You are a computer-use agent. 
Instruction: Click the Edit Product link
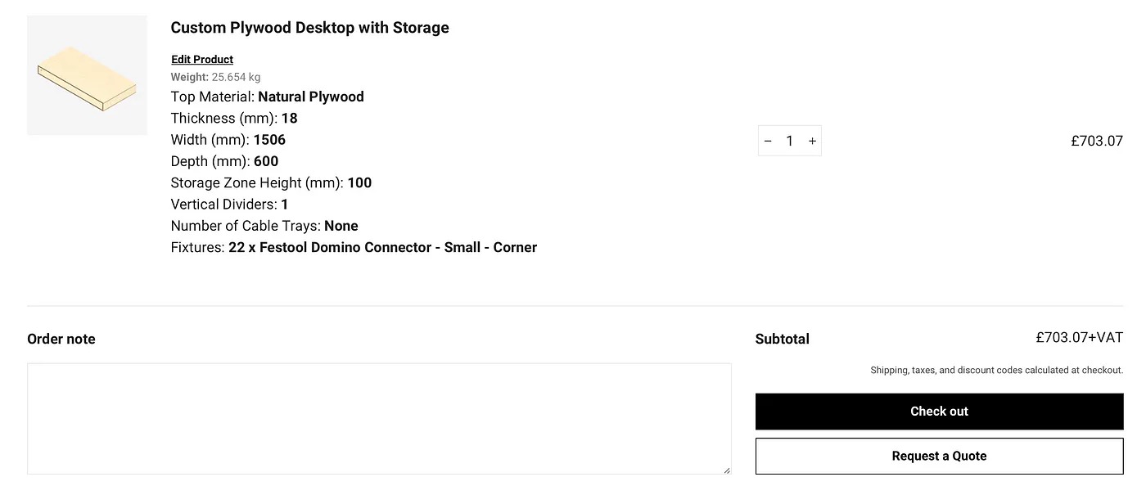(202, 59)
